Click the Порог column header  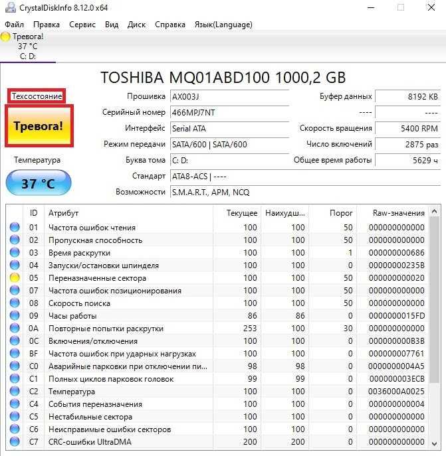pyautogui.click(x=333, y=213)
